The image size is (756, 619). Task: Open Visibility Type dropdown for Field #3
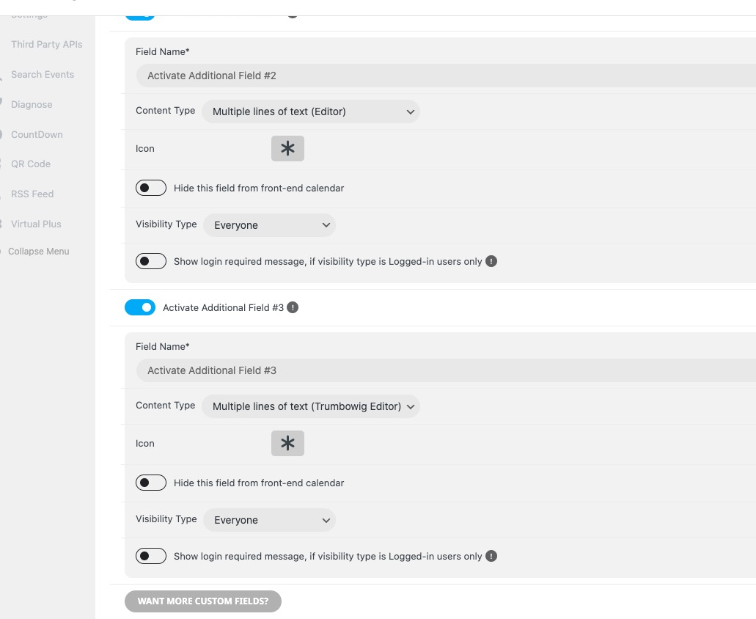coord(270,520)
